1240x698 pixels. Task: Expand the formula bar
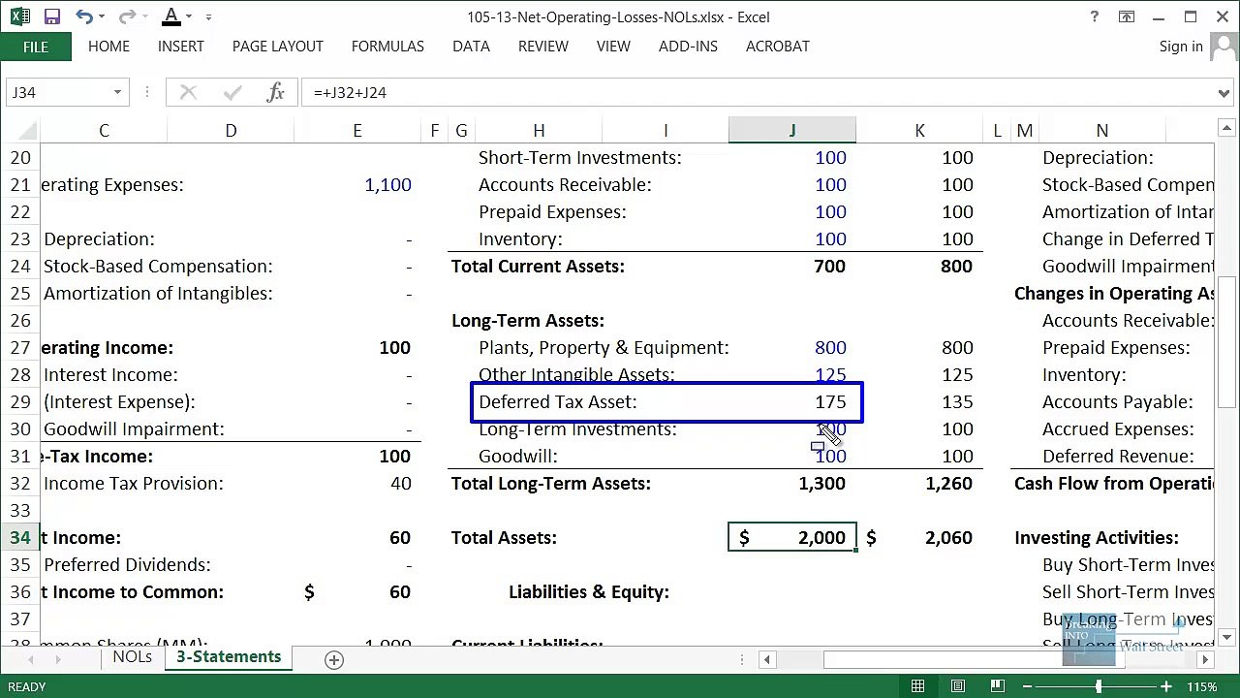1224,92
